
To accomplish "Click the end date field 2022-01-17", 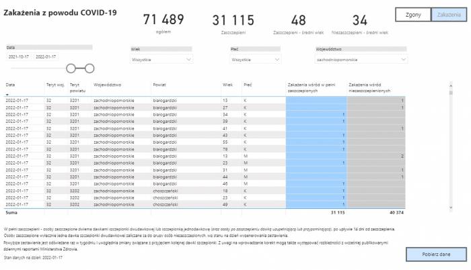I will pos(46,57).
